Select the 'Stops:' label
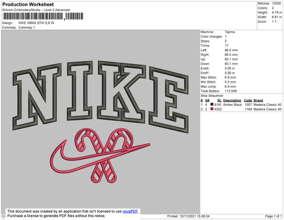Viewport: 284px width, 220px height. point(204,41)
